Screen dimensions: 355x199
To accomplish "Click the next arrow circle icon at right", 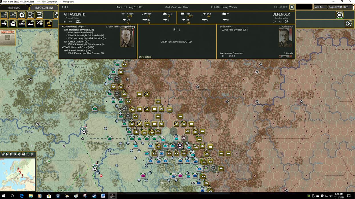I will [x=348, y=24].
